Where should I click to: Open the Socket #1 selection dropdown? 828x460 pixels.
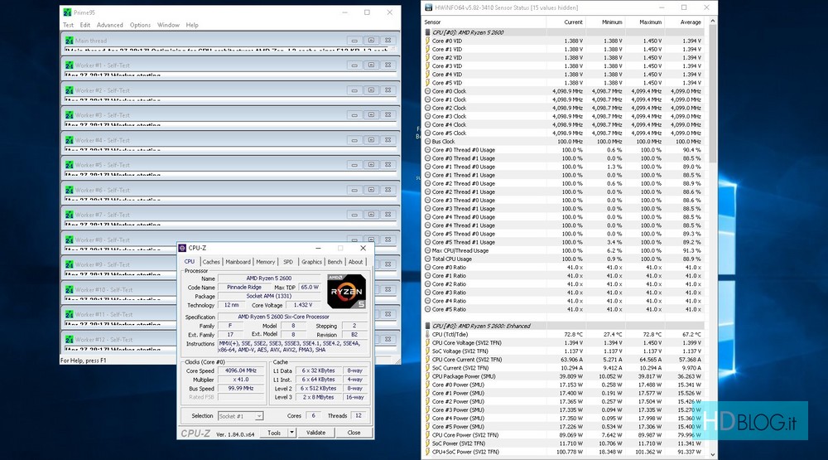(x=240, y=416)
